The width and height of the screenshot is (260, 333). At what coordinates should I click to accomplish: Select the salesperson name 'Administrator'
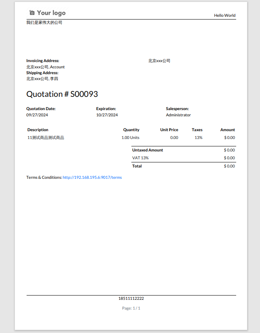pyautogui.click(x=178, y=115)
